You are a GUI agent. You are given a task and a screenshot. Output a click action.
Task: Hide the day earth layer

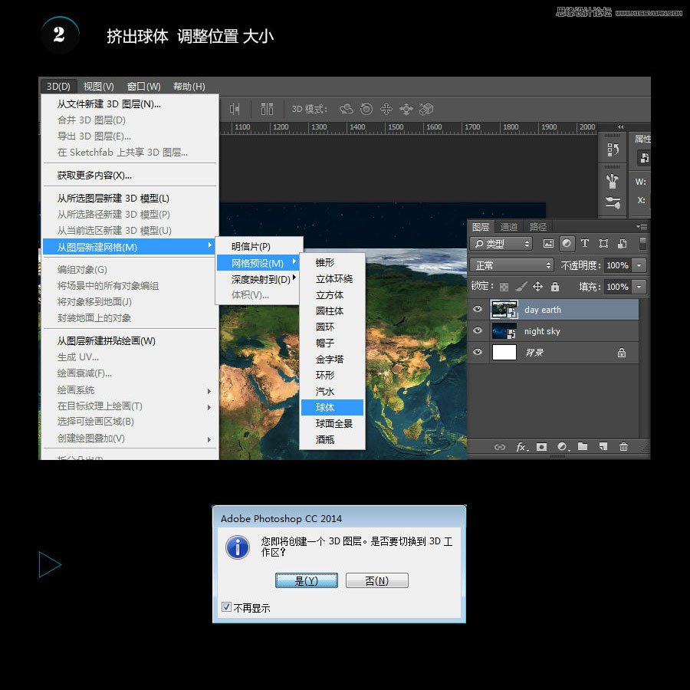click(478, 310)
